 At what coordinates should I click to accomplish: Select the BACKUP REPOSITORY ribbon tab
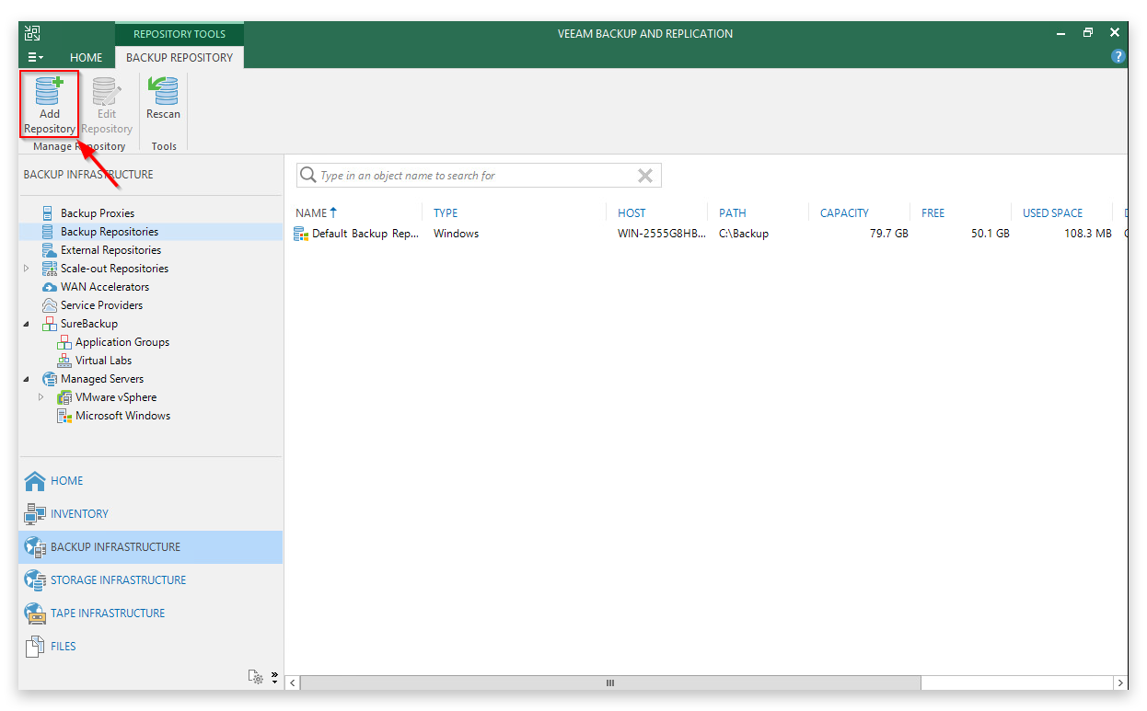tap(180, 57)
